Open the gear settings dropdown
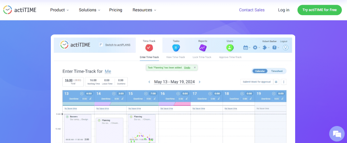The width and height of the screenshot is (347, 143). (x=256, y=47)
